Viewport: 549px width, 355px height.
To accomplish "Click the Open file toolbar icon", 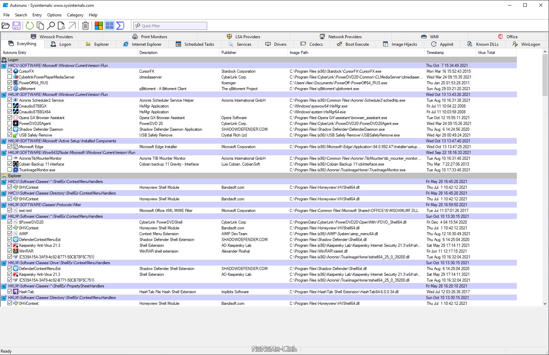I will tap(6, 26).
